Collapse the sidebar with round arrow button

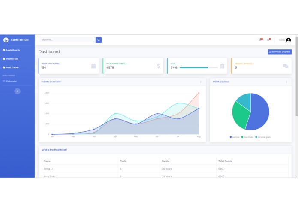point(17,91)
